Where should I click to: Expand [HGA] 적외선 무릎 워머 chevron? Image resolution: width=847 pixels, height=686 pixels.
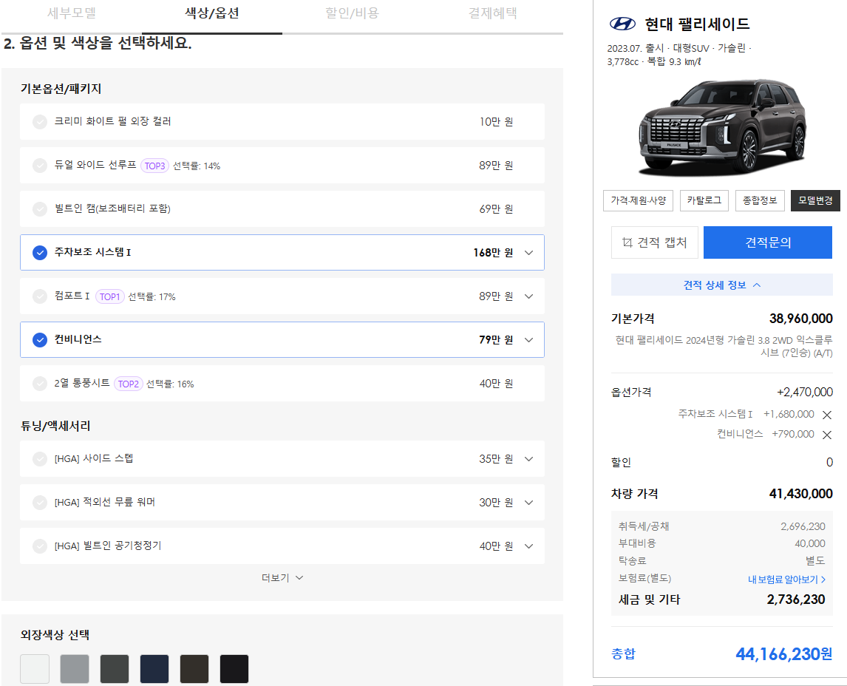click(x=529, y=503)
